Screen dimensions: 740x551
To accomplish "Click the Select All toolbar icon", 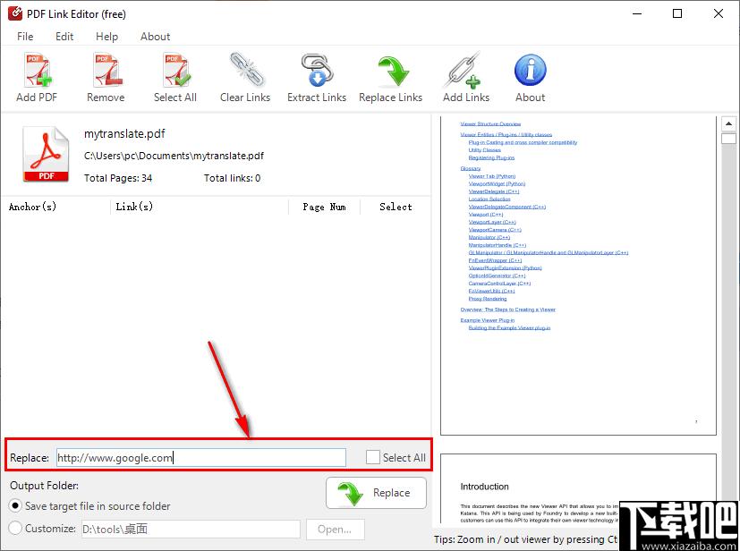I will (x=176, y=71).
